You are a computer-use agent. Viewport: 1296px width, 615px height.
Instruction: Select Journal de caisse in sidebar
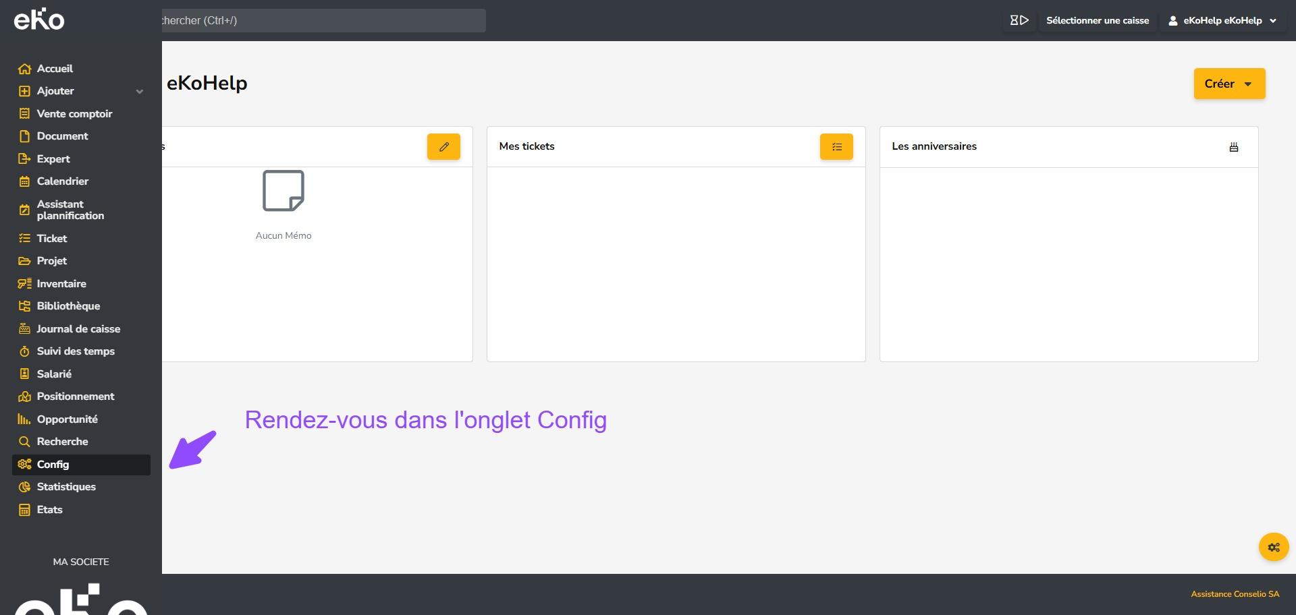pyautogui.click(x=78, y=329)
